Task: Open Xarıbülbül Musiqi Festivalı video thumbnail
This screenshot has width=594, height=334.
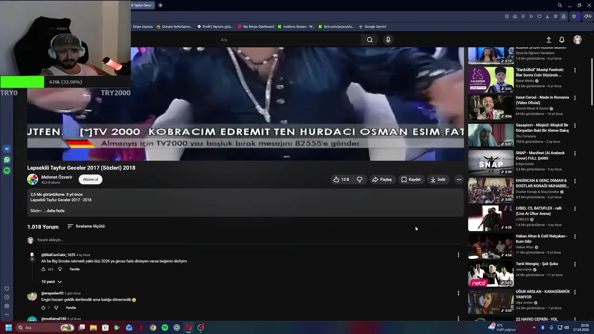Action: [491, 79]
